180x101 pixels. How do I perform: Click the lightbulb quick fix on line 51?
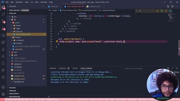[x=57, y=42]
